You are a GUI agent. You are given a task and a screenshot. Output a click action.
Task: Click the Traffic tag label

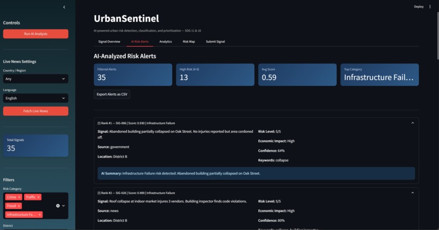pyautogui.click(x=31, y=197)
